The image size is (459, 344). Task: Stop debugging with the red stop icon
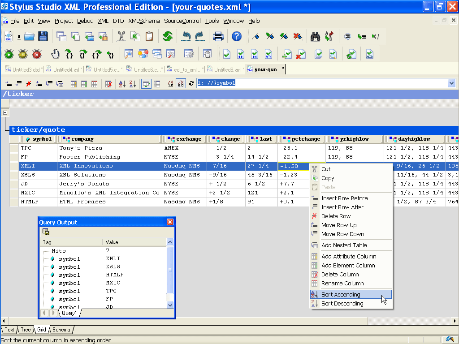pyautogui.click(x=37, y=54)
